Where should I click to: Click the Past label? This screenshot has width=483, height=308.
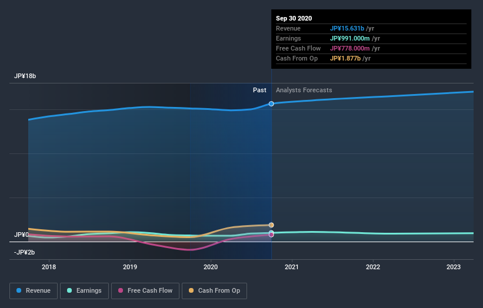(259, 90)
